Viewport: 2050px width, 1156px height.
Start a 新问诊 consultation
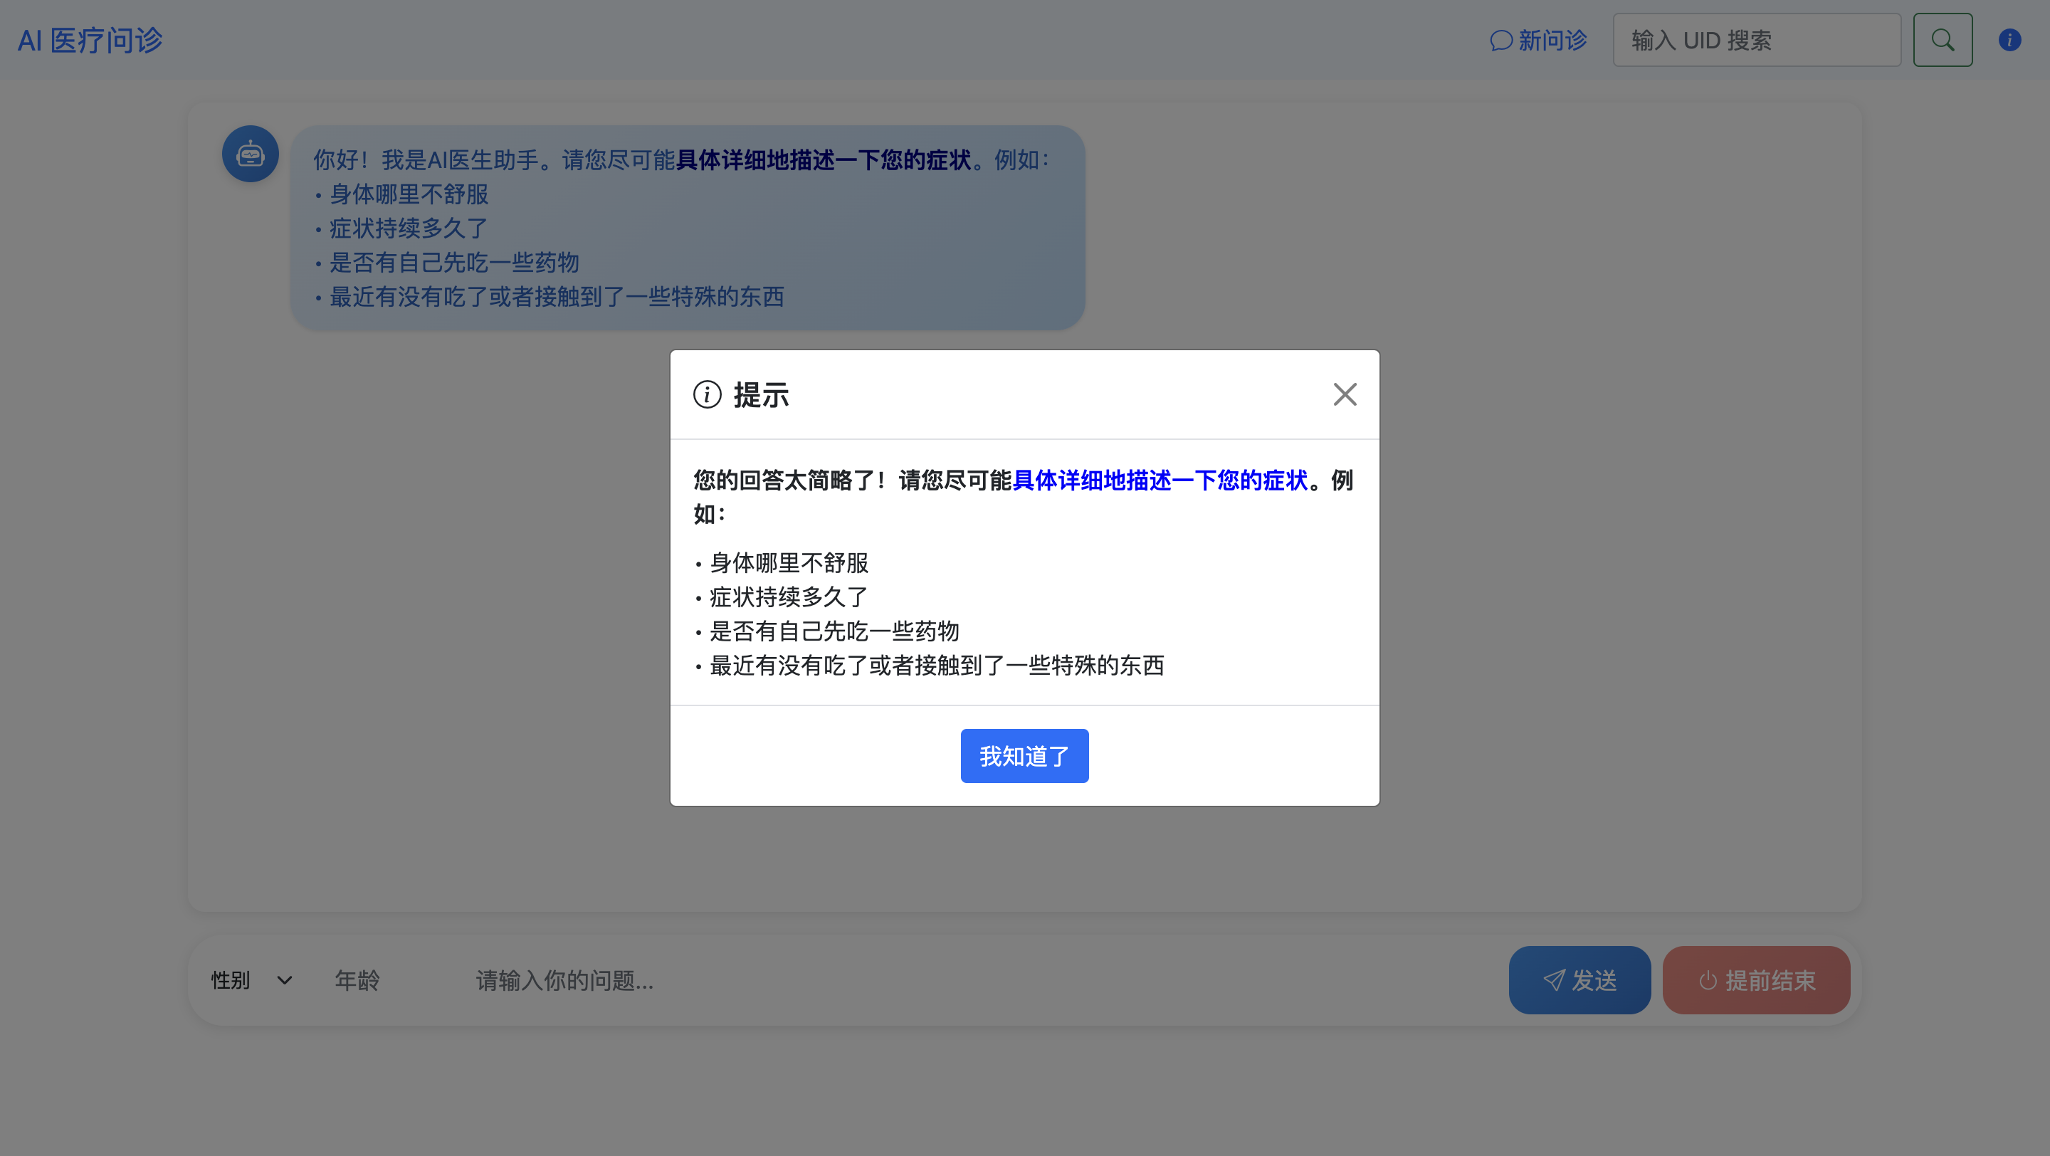(x=1537, y=40)
